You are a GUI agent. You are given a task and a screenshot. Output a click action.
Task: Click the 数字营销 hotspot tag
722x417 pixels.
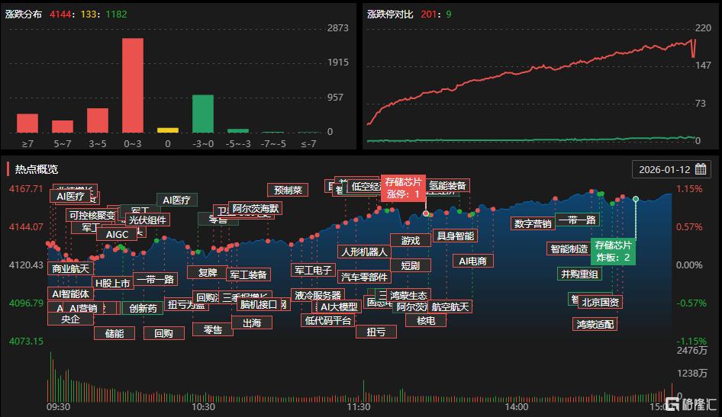point(533,223)
